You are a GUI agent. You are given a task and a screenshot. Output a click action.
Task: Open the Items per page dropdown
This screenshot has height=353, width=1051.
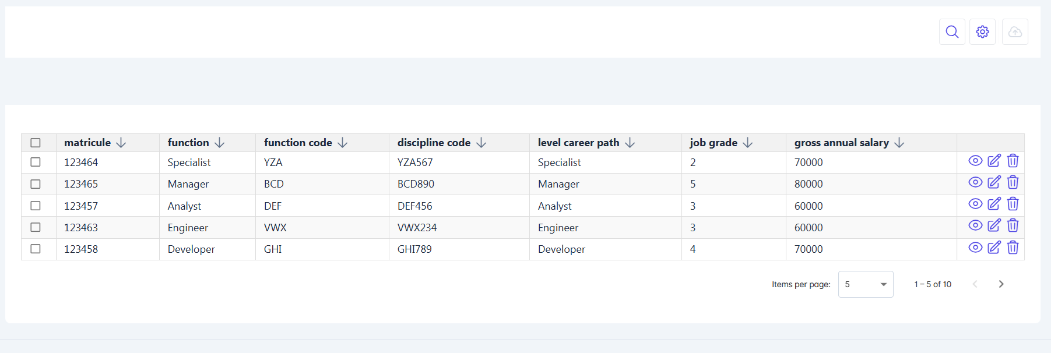[x=865, y=284]
